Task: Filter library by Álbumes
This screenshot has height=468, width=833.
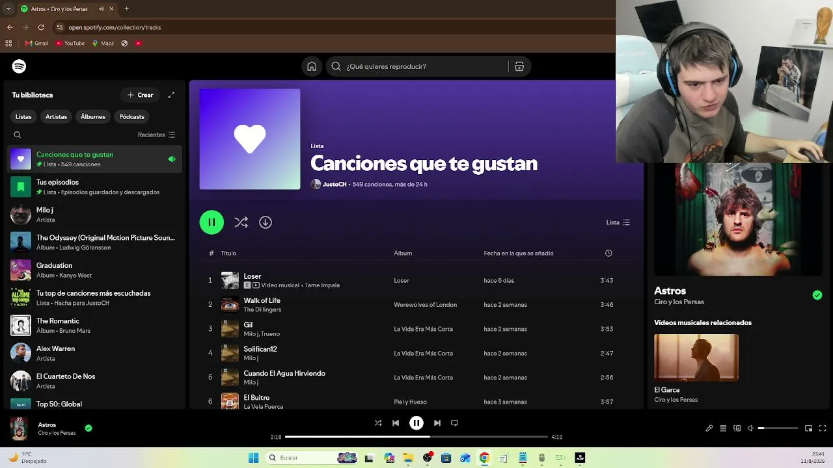Action: click(x=93, y=117)
